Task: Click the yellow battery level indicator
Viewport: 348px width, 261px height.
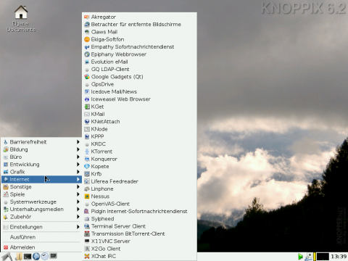Action: point(315,257)
